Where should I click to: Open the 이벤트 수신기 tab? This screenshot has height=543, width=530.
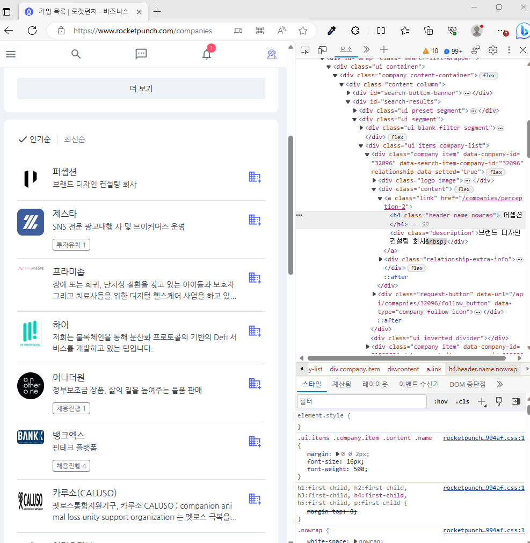pyautogui.click(x=419, y=384)
